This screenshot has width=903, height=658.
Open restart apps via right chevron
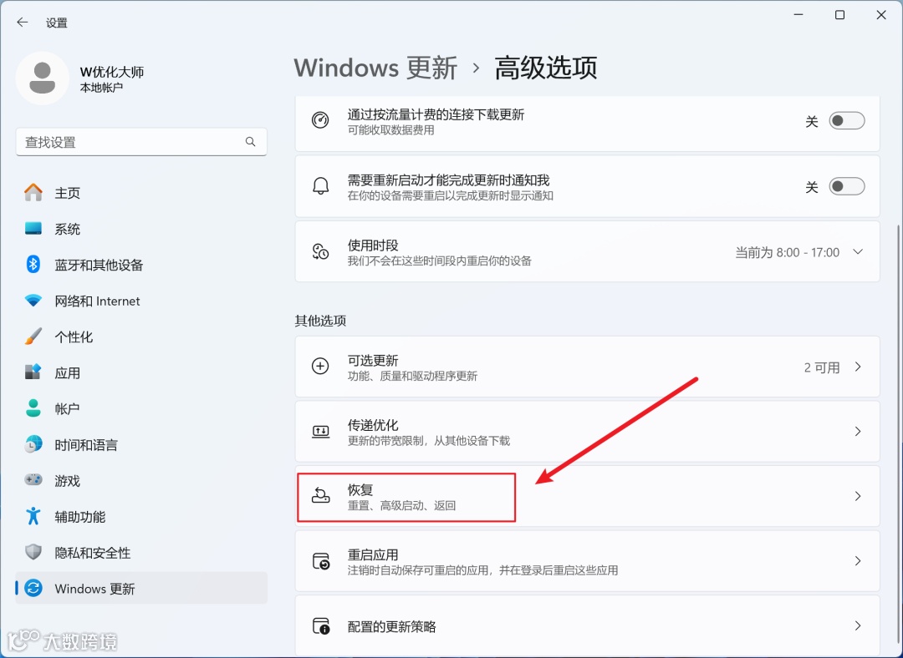(858, 561)
